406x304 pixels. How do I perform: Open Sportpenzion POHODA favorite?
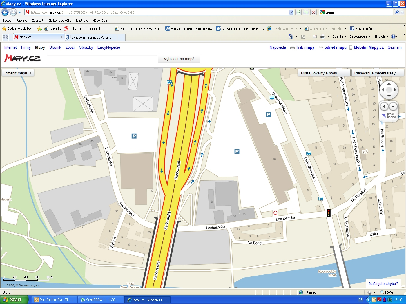pyautogui.click(x=139, y=28)
